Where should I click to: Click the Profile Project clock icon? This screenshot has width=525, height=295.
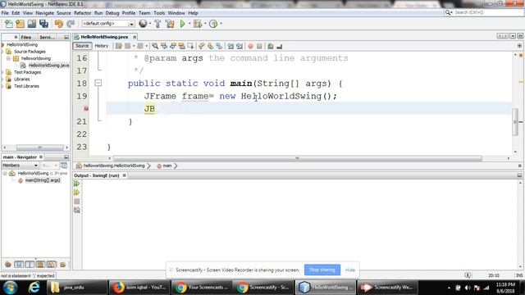(213, 24)
